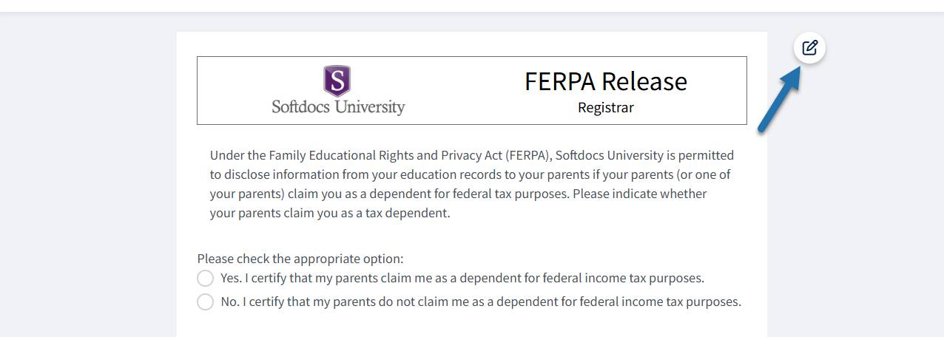The height and width of the screenshot is (337, 944).
Task: Choose the "No" dependent radio button
Action: (205, 302)
